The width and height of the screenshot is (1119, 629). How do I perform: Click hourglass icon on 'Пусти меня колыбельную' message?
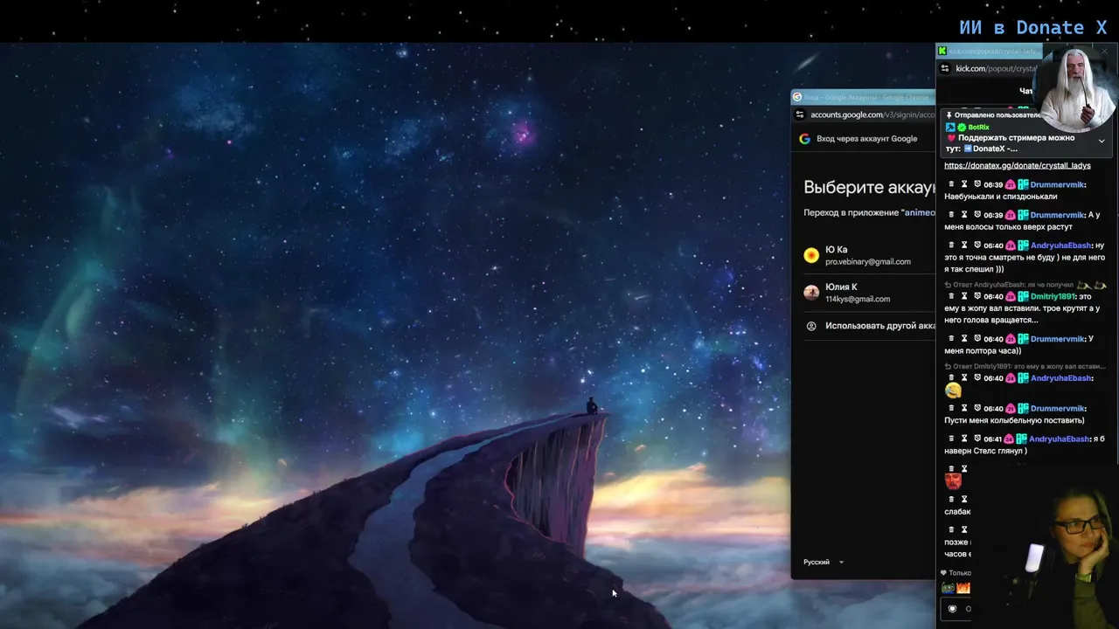pyautogui.click(x=964, y=409)
